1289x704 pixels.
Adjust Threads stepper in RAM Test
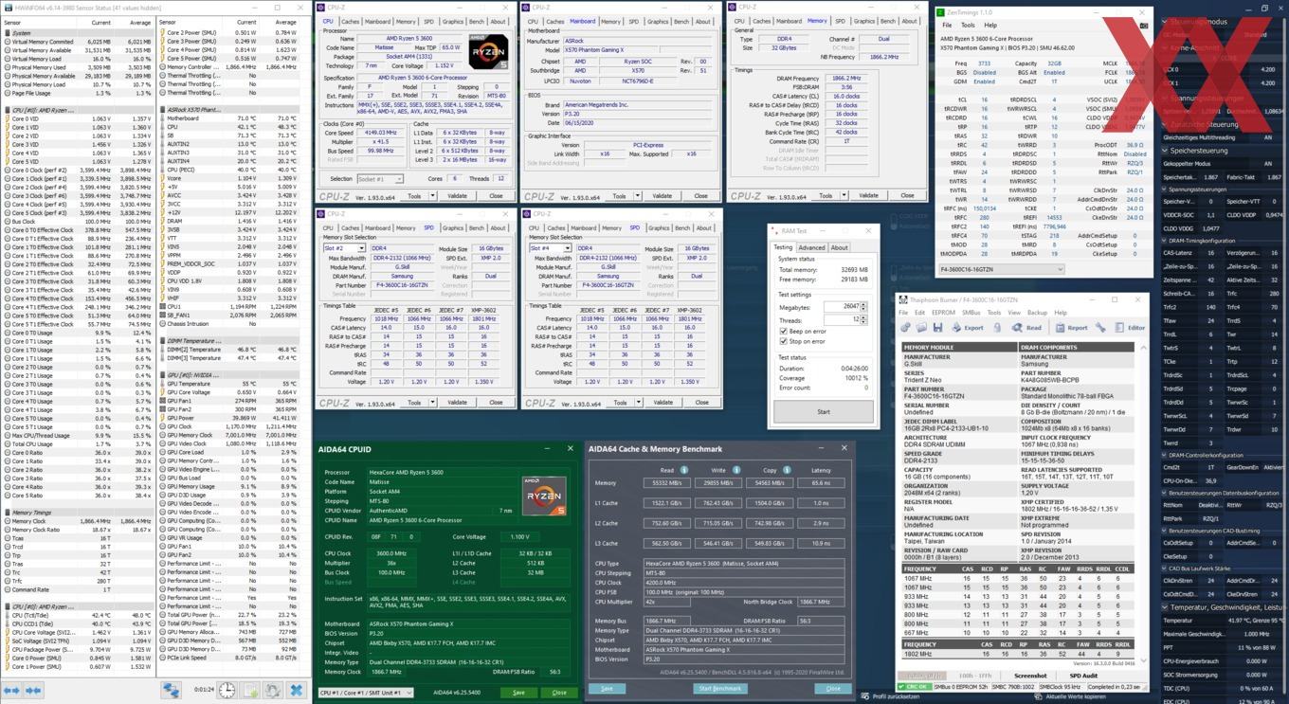pyautogui.click(x=862, y=320)
